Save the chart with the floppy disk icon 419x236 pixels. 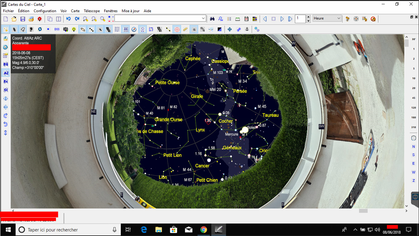pos(23,19)
